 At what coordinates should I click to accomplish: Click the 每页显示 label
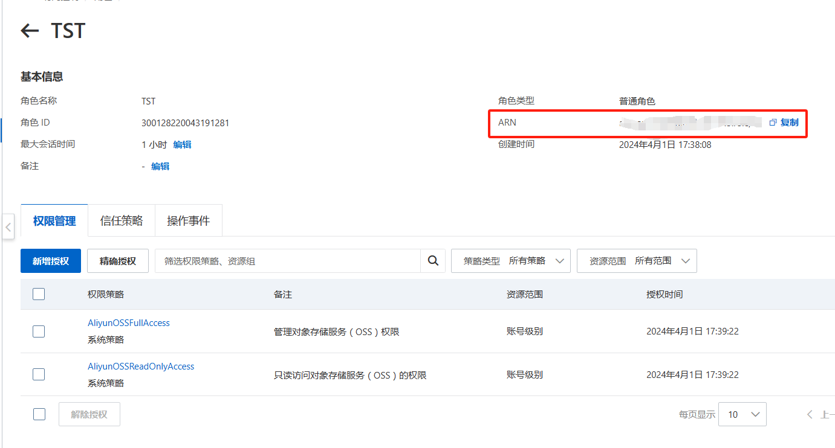click(x=697, y=414)
